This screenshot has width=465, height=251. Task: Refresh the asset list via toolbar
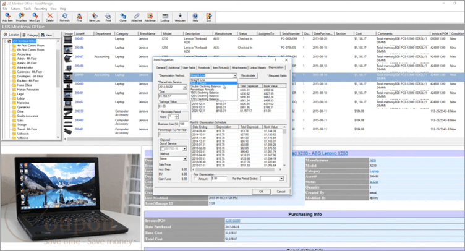click(64, 17)
